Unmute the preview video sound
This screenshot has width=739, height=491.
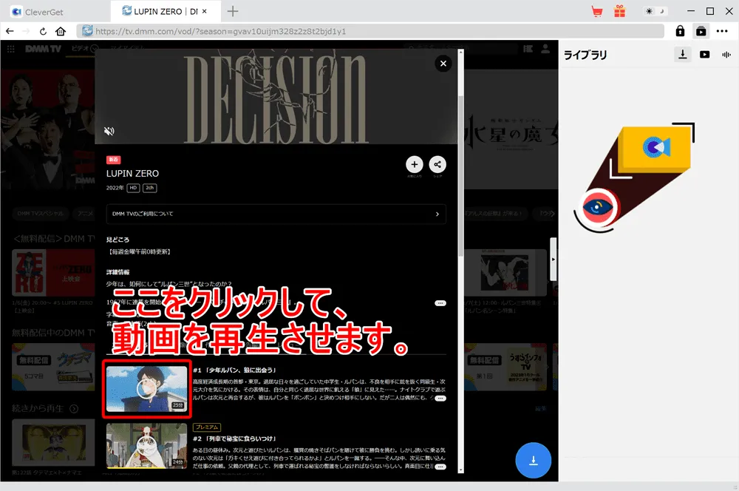[x=109, y=131]
